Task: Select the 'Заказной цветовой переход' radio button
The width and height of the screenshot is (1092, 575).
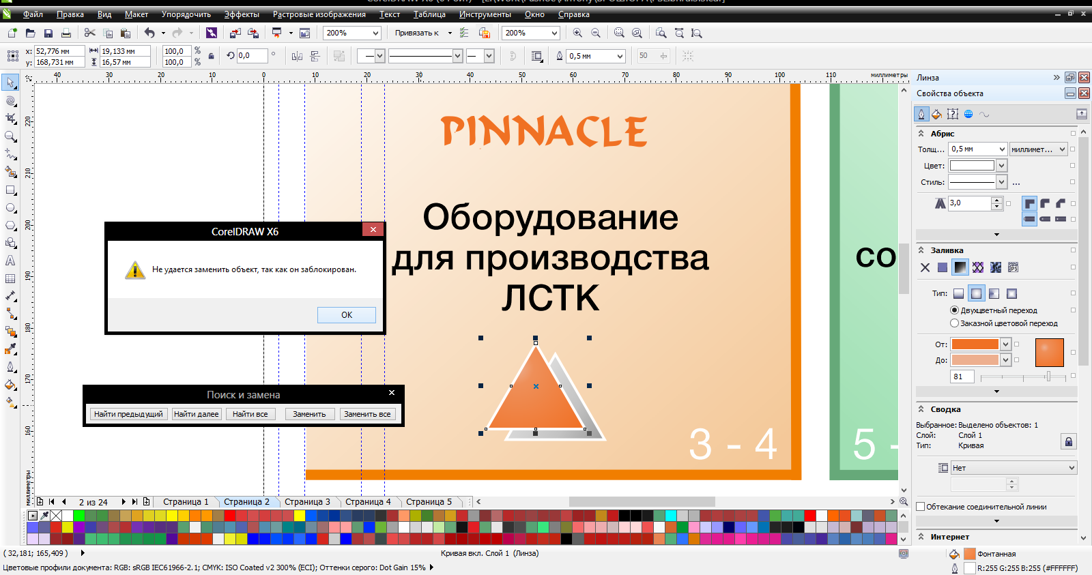Action: 954,323
